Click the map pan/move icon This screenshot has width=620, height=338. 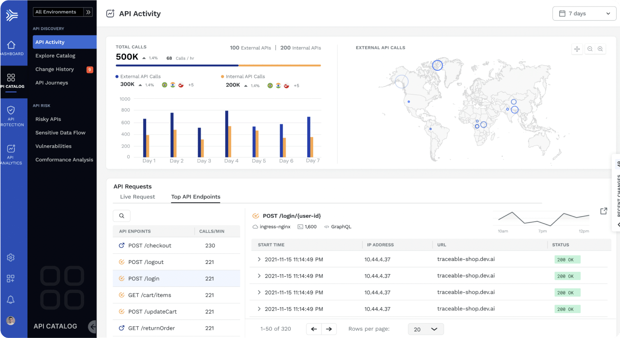pyautogui.click(x=577, y=49)
